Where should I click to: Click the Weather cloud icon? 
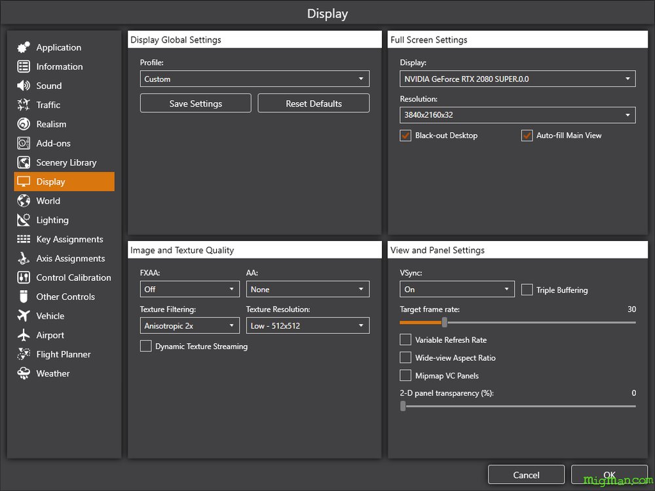pyautogui.click(x=24, y=374)
